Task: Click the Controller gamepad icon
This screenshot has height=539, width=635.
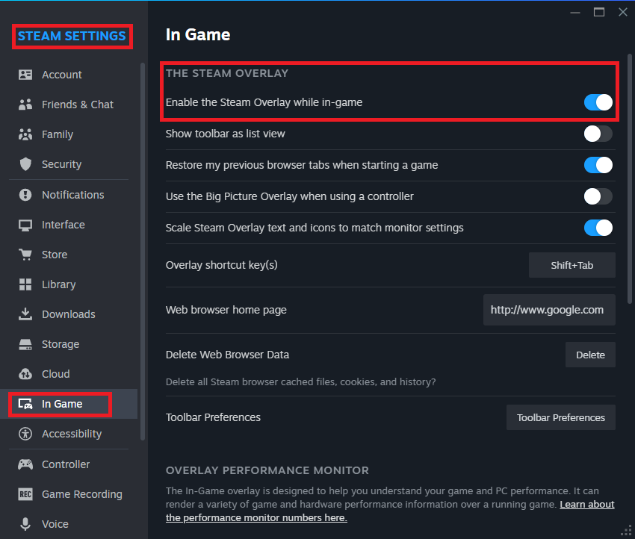Action: (25, 464)
